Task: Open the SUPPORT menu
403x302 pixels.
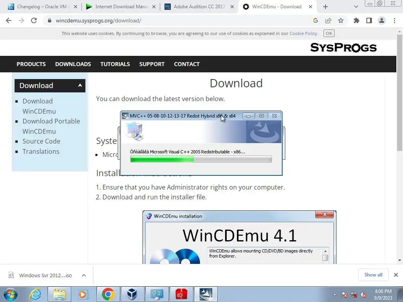Action: 152,64
